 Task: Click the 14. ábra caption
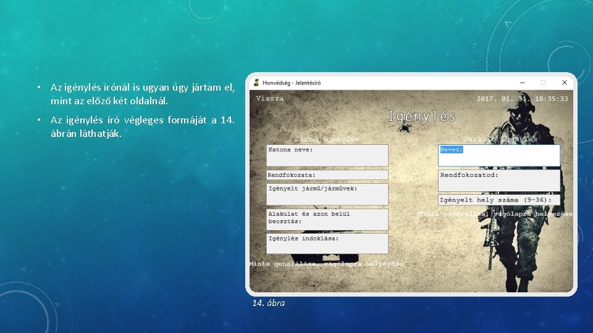click(x=269, y=303)
